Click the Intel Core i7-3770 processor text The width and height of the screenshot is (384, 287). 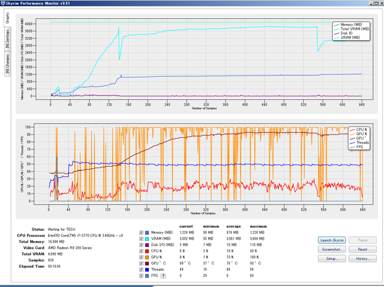coord(85,235)
